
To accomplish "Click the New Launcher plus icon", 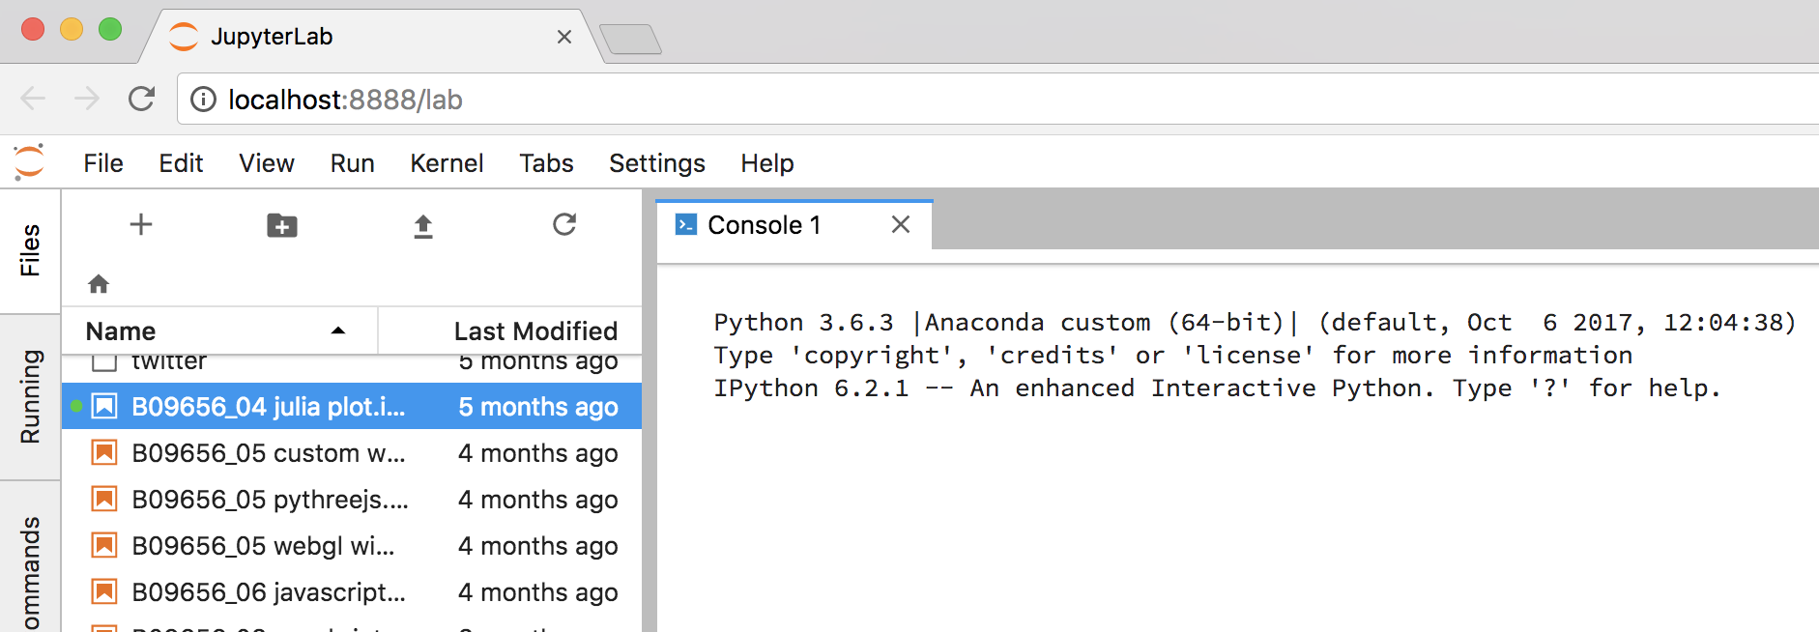I will pyautogui.click(x=141, y=225).
